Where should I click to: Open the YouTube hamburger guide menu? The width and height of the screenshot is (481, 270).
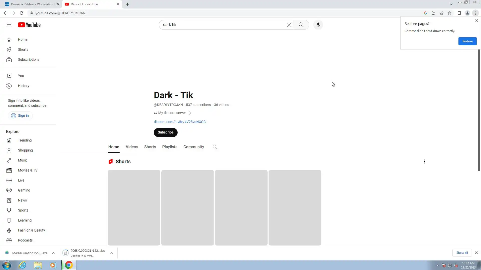(9, 25)
